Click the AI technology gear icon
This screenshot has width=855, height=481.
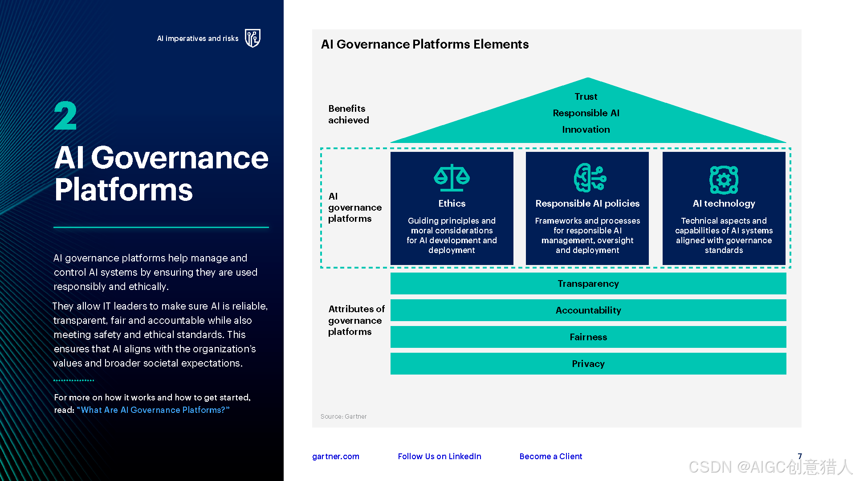[724, 180]
